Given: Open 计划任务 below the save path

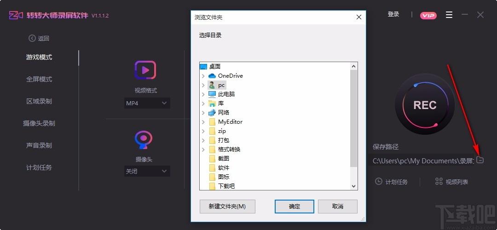Looking at the screenshot, I should (x=392, y=182).
